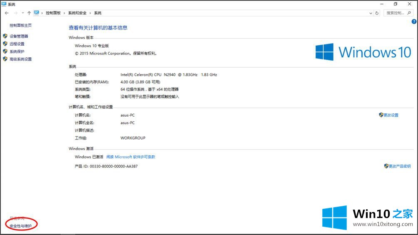Open 控制面板主页 link
Image resolution: width=418 pixels, height=235 pixels.
[x=20, y=25]
